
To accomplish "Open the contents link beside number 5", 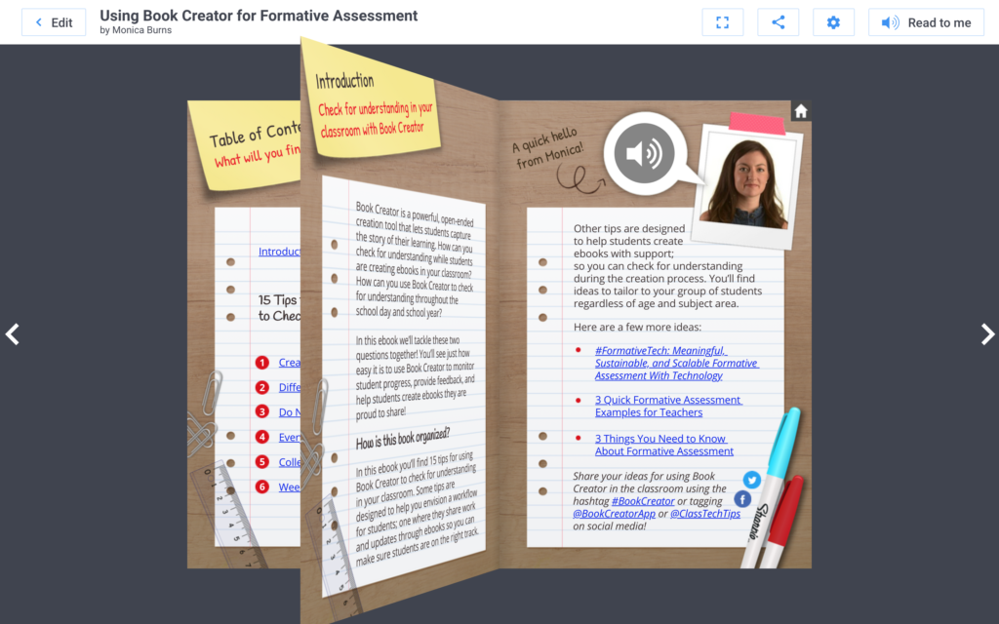I will 289,461.
